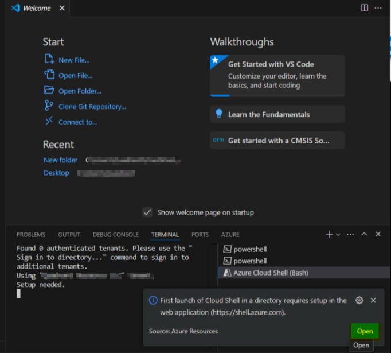Click the VS Code logo on Welcome tab
391x353 pixels.
pos(15,8)
